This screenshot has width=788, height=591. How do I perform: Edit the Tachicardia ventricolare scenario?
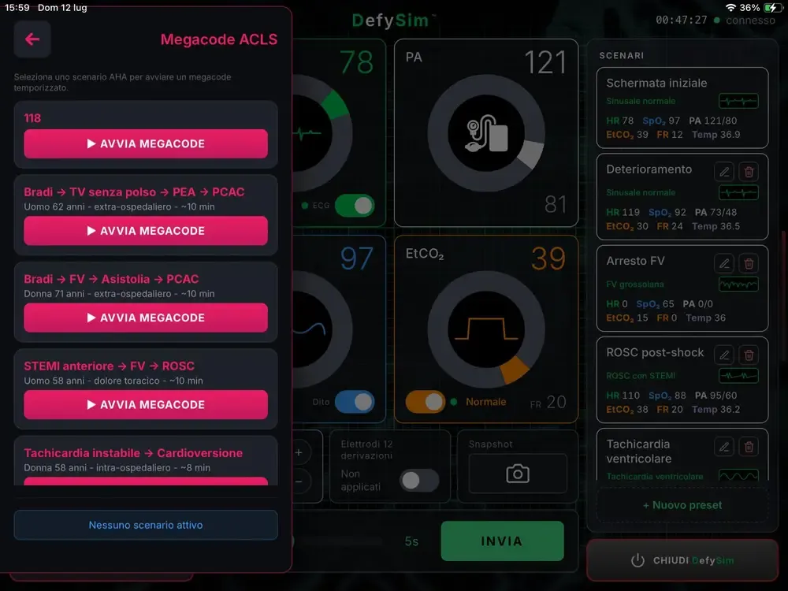[x=724, y=447]
